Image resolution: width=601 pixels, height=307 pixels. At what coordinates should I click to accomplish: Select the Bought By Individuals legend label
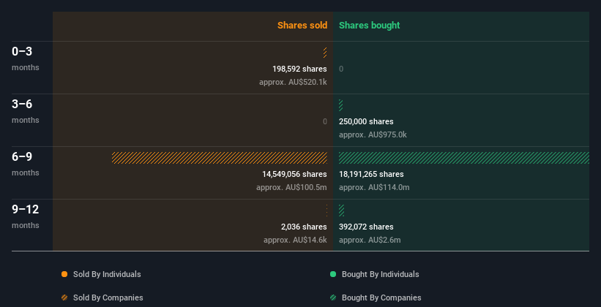coord(380,274)
